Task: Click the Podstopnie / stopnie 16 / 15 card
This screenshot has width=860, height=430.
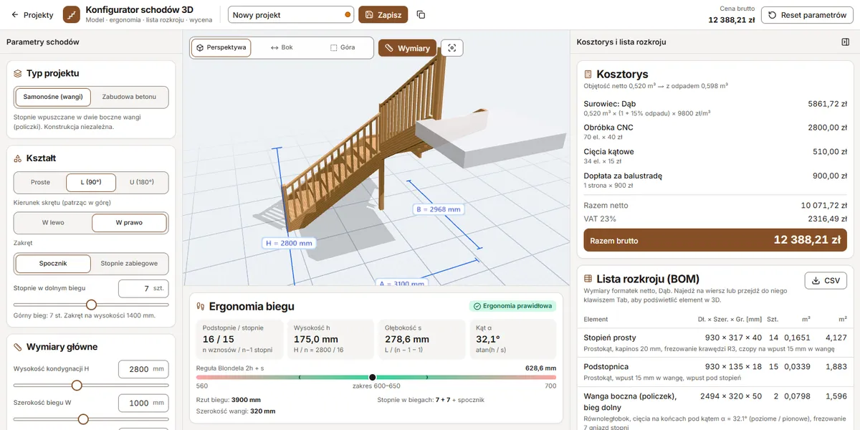Action: pyautogui.click(x=239, y=339)
